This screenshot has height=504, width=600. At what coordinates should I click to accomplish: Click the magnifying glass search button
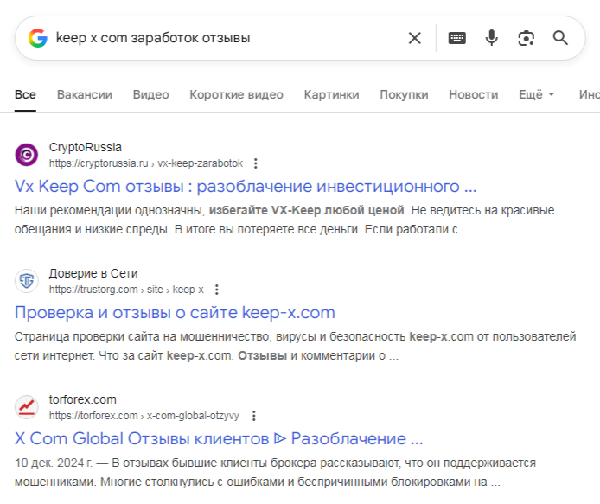[x=560, y=38]
